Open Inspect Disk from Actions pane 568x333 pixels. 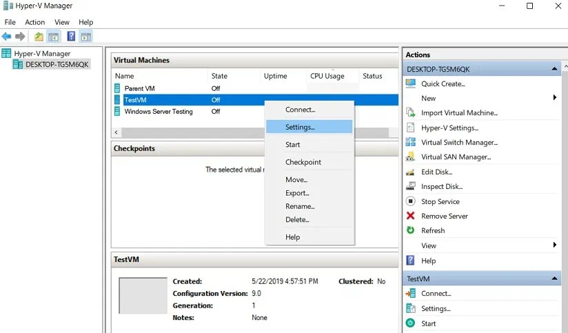[x=442, y=186]
